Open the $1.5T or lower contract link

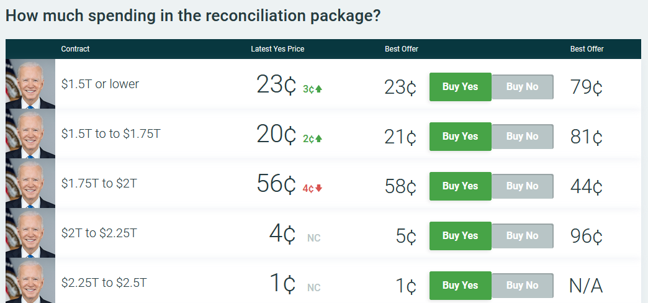[x=100, y=84]
